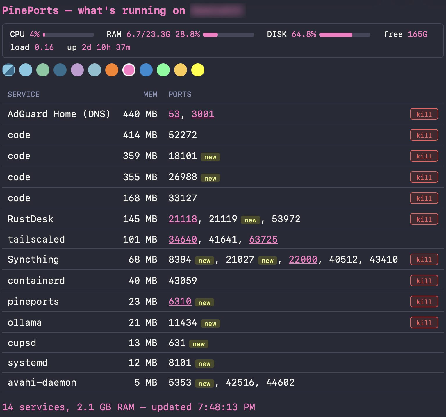Select the split two-tone auto theme swatch
446x417 pixels.
click(x=9, y=70)
